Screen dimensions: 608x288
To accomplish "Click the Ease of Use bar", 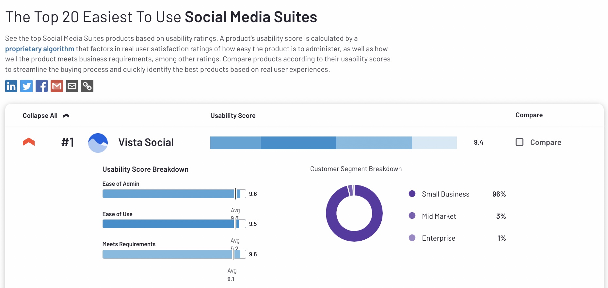I will (168, 224).
